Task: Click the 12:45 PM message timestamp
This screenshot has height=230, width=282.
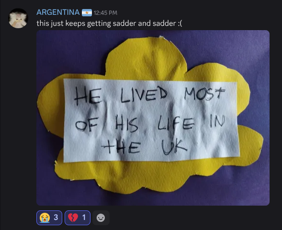Action: [105, 13]
